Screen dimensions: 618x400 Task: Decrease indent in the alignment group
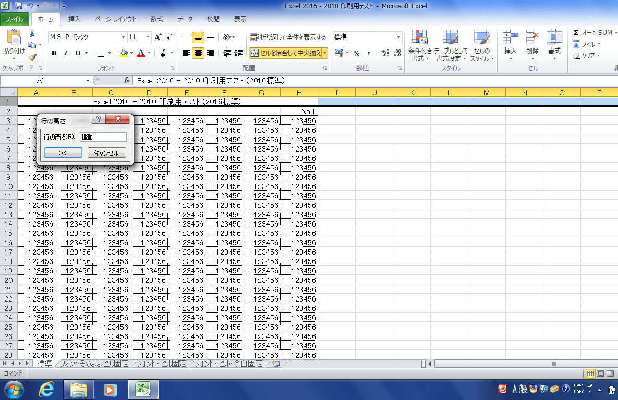[x=227, y=53]
